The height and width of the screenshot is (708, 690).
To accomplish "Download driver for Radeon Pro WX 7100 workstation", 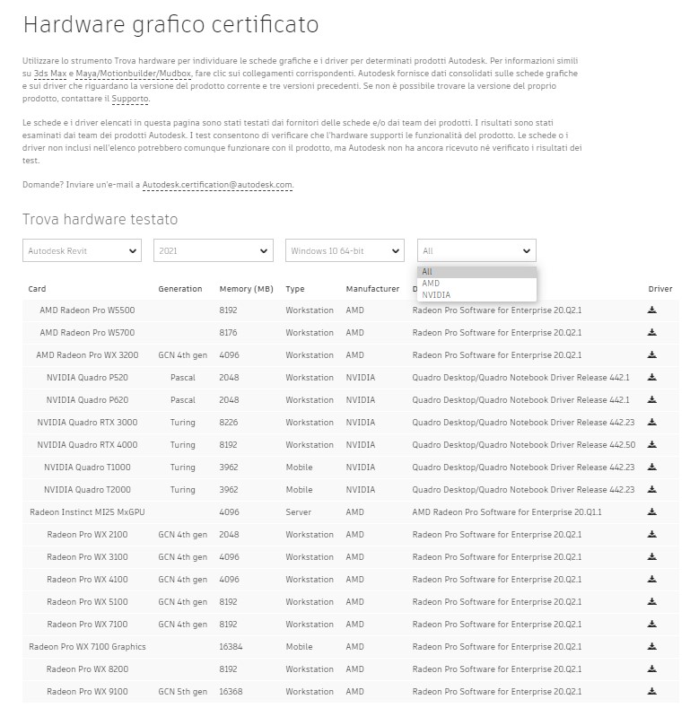I will tap(651, 624).
